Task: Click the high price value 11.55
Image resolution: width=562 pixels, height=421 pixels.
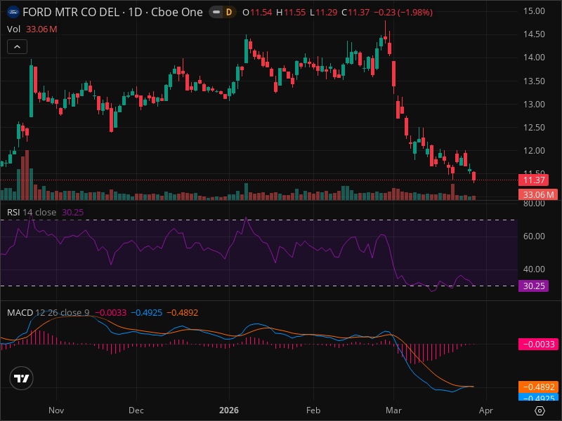Action: [x=295, y=13]
